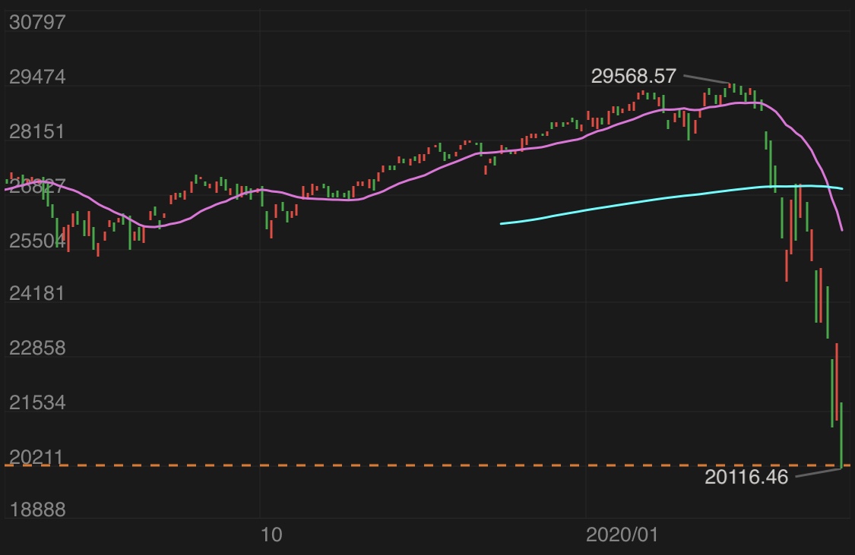Click the leader line pointing to 29568.57 peak

(x=706, y=80)
